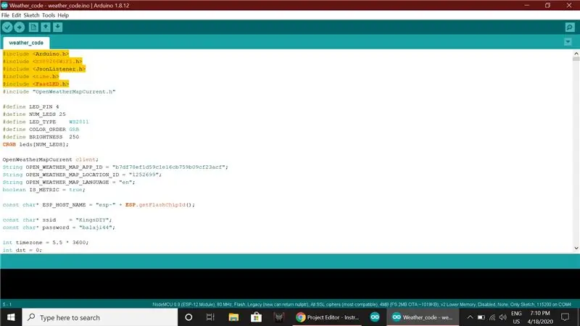Screen dimensions: 580x326
Task: Open the Help menu
Action: (63, 15)
